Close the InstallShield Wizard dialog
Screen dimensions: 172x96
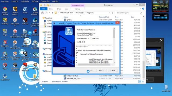(117, 23)
